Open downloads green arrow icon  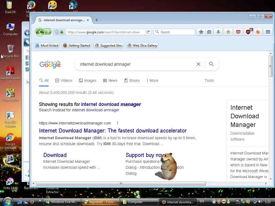(218, 32)
